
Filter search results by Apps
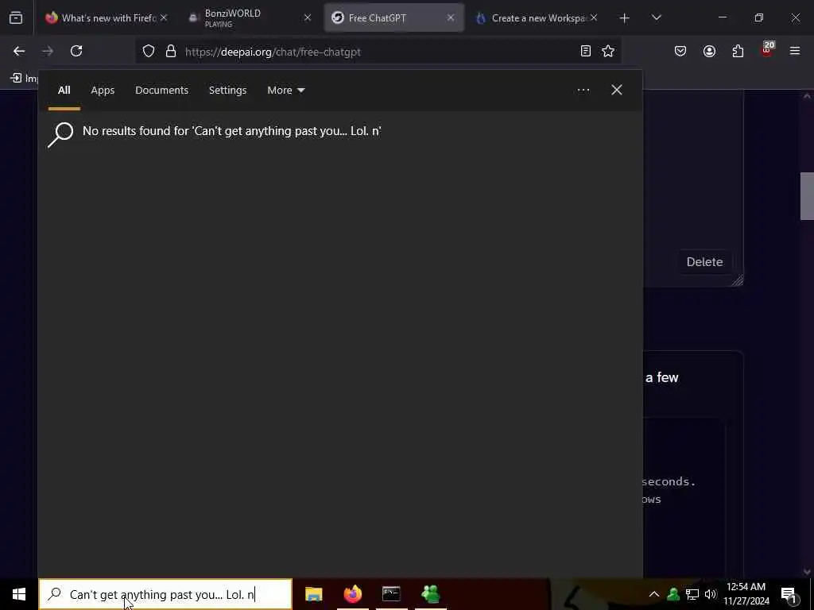coord(103,91)
